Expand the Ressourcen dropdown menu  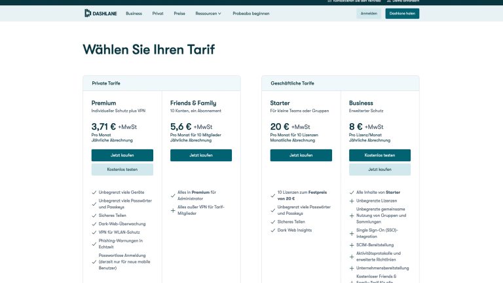pos(208,13)
